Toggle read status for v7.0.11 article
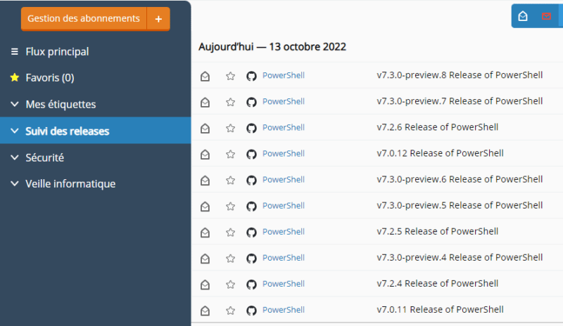563x326 pixels. [205, 311]
